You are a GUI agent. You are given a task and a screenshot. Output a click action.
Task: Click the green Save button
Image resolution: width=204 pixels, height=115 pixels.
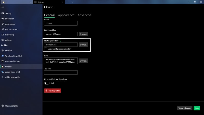(x=197, y=108)
